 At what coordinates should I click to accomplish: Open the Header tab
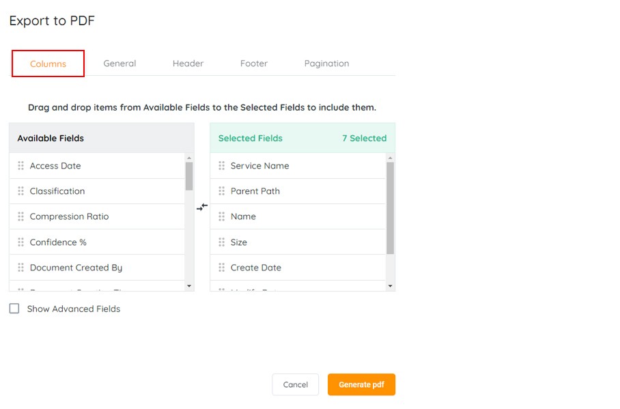pos(188,64)
